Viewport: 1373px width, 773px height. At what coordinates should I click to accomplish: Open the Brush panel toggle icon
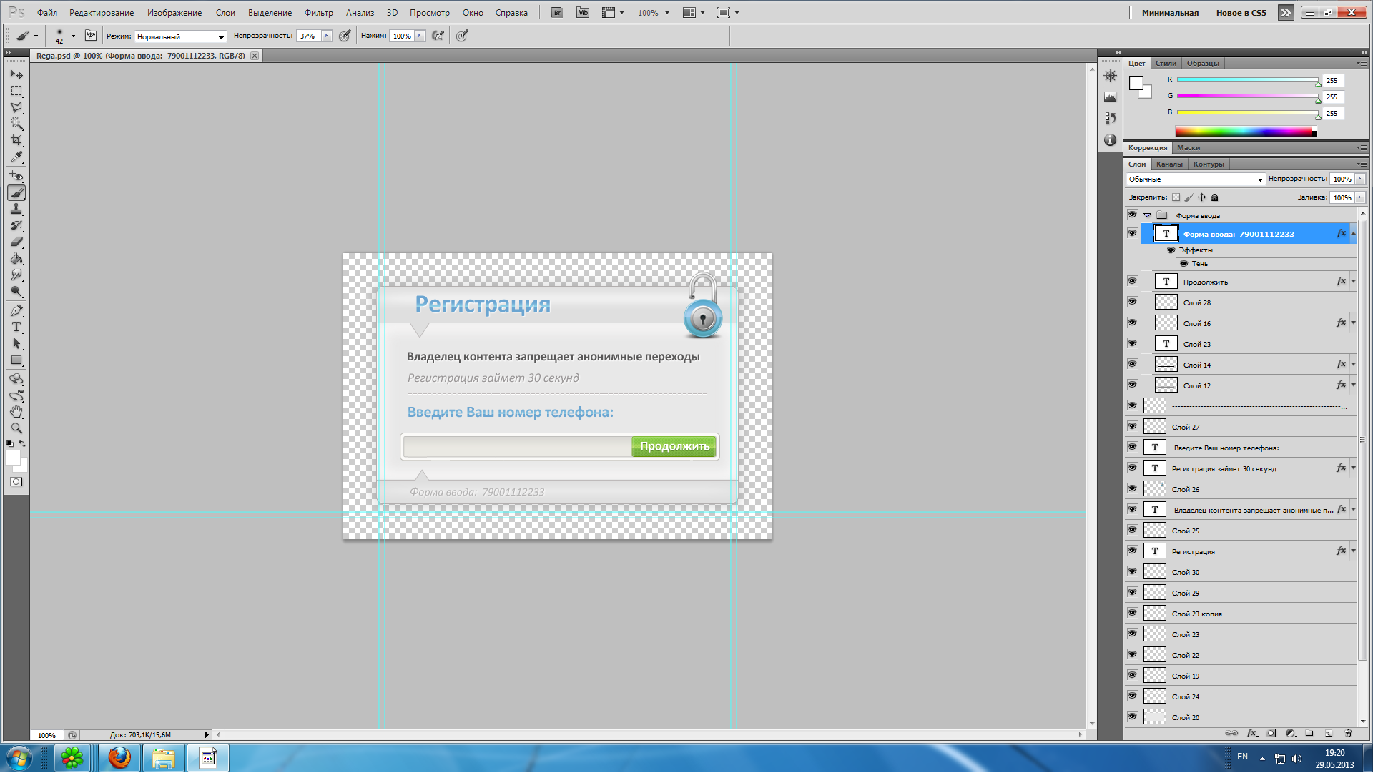[91, 36]
